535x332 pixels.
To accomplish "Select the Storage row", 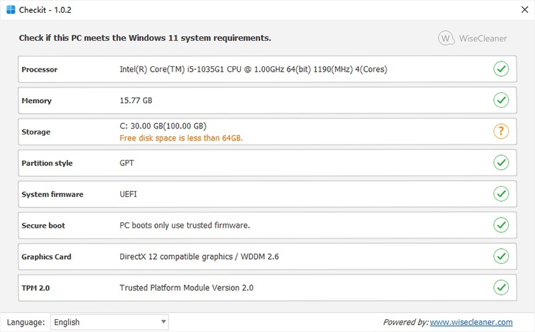I will pos(267,132).
